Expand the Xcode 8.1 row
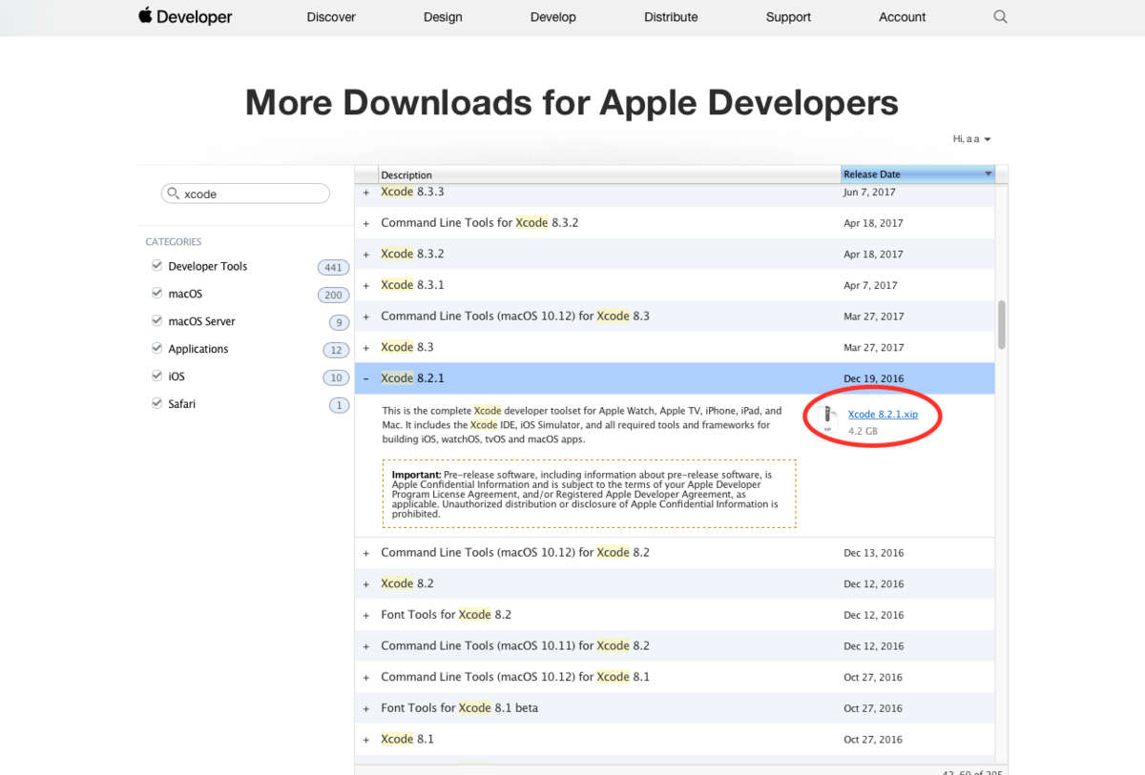The width and height of the screenshot is (1145, 775). [366, 740]
